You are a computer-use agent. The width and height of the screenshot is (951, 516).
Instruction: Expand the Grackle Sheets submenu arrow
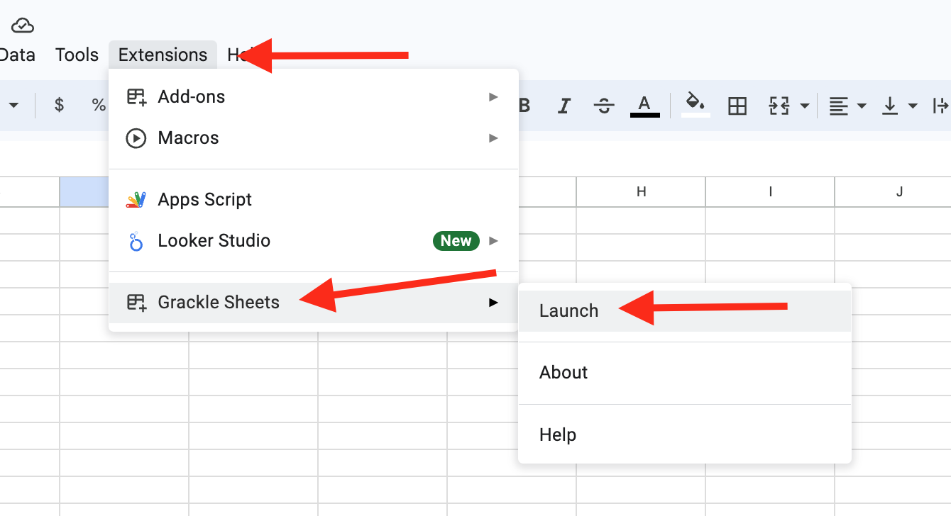tap(493, 303)
